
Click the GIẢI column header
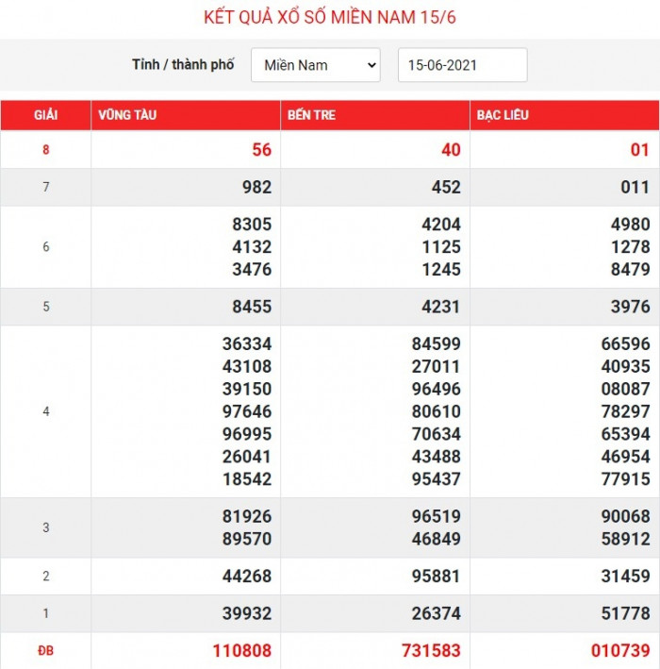[45, 115]
